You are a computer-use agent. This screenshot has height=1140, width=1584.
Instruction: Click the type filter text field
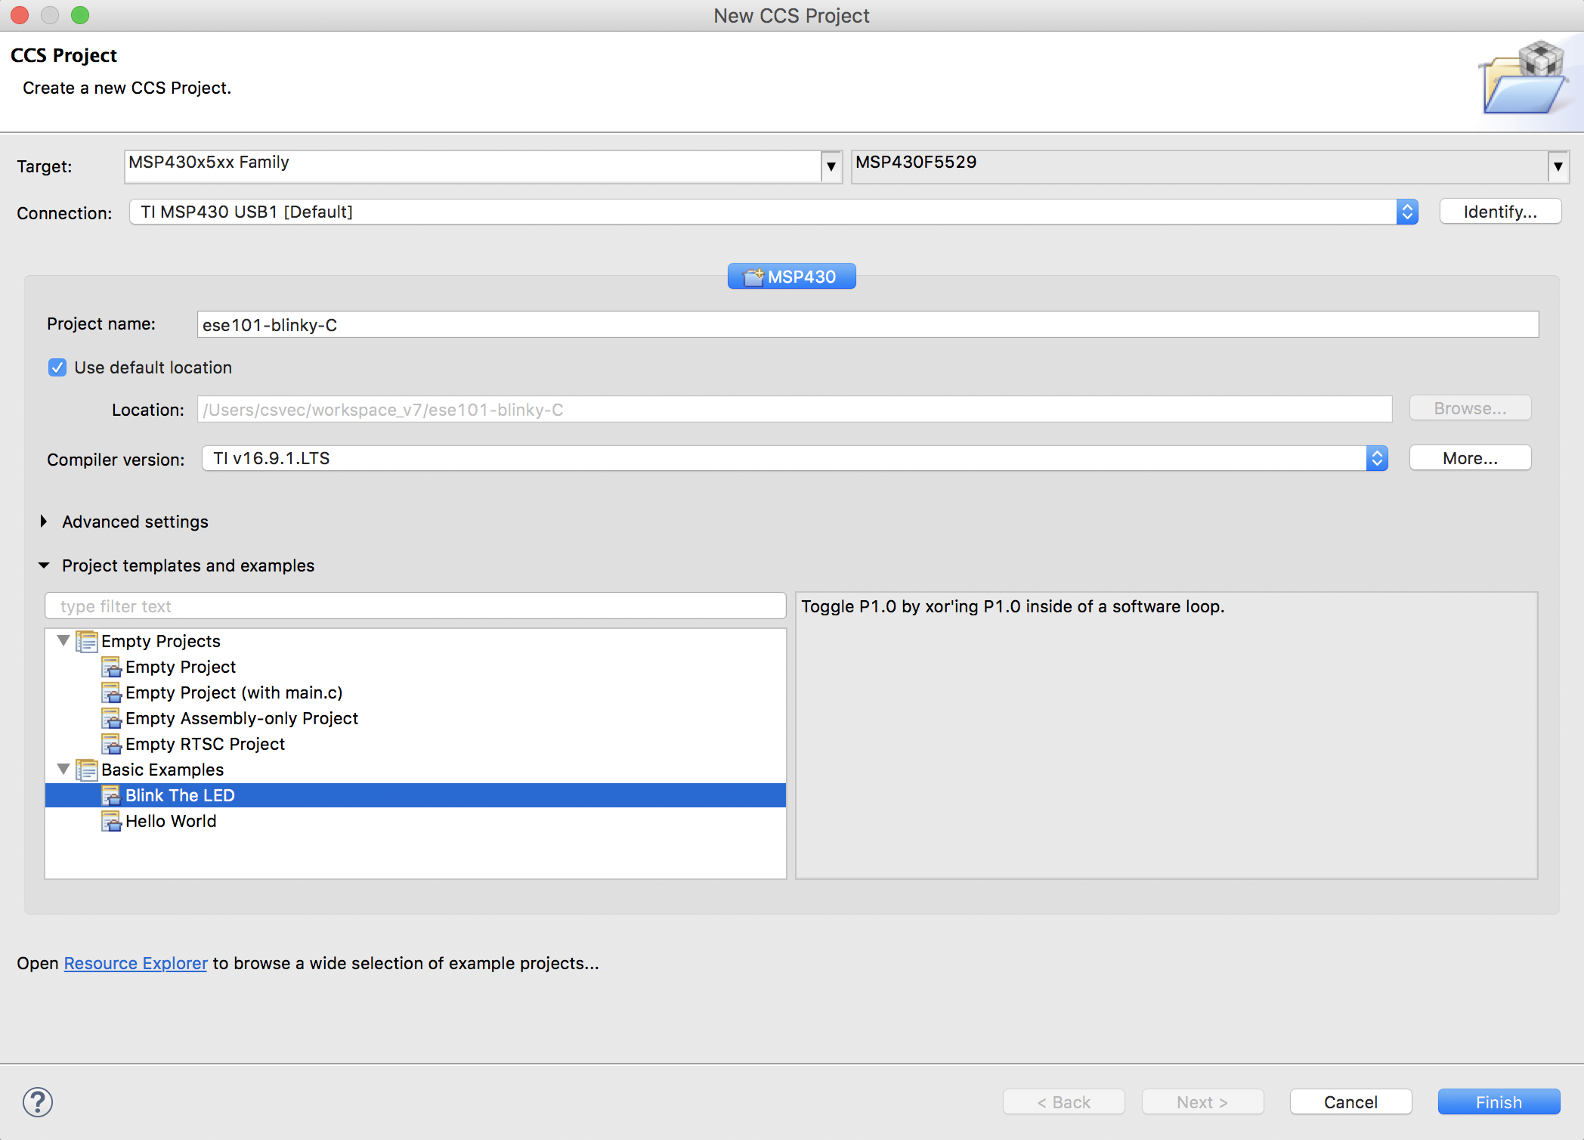click(415, 606)
